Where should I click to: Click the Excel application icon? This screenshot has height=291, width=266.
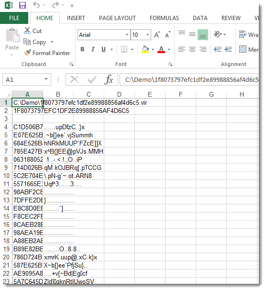coord(9,5)
